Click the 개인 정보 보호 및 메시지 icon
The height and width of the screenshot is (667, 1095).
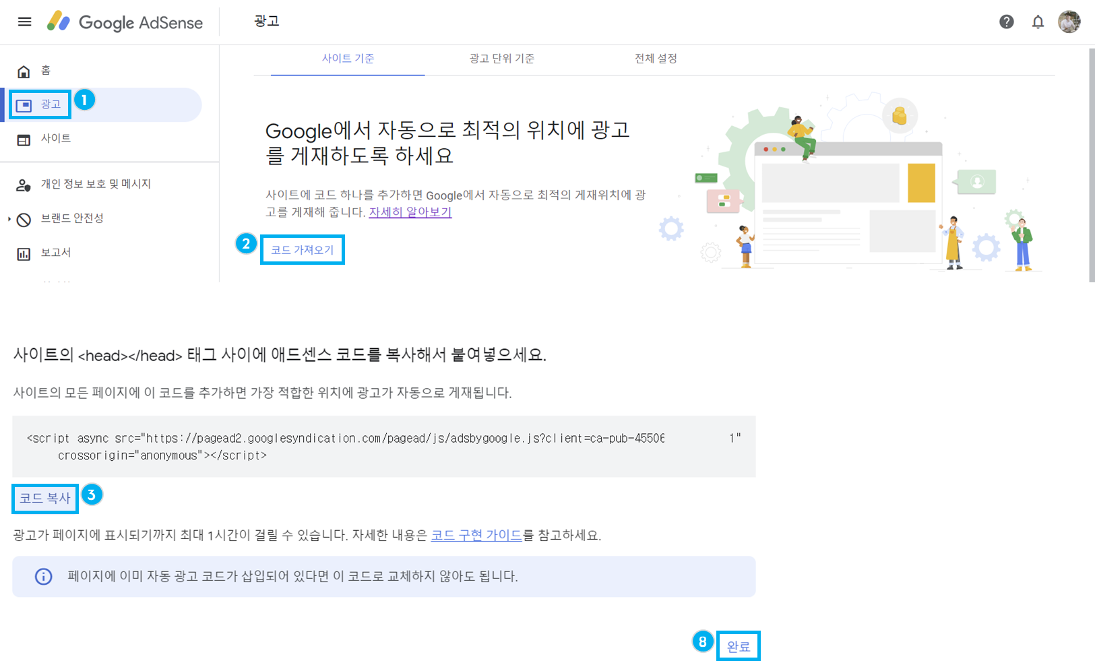24,185
